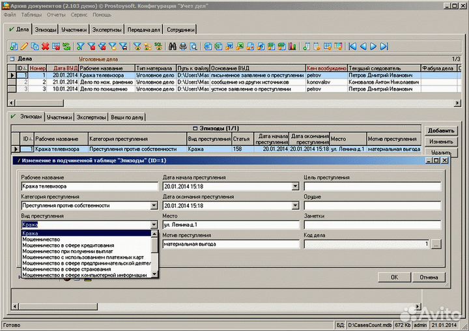
Task: Click the pencil edit record icon
Action: click(x=24, y=46)
